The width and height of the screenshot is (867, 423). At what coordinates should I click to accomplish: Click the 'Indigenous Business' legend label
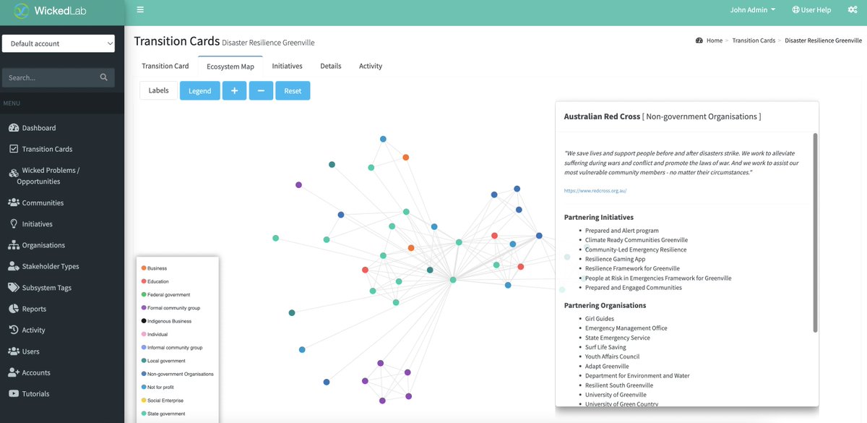[169, 321]
